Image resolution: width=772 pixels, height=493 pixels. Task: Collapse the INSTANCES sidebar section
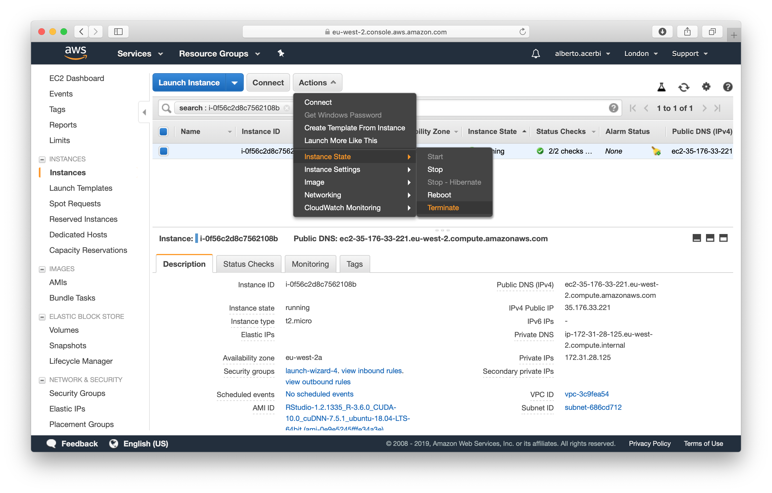[x=42, y=159]
